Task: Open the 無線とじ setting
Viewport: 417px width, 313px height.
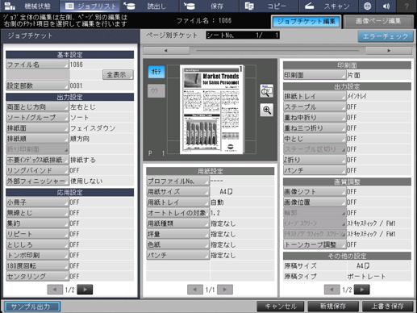Action: pyautogui.click(x=37, y=213)
